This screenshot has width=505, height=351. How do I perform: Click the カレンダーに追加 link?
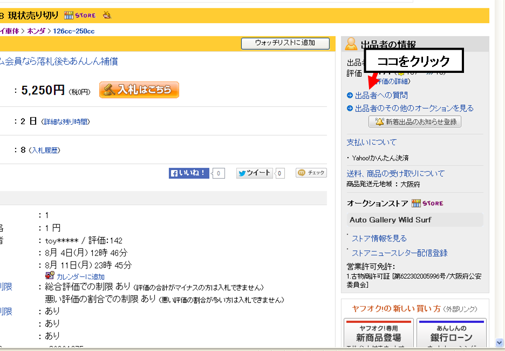point(80,277)
